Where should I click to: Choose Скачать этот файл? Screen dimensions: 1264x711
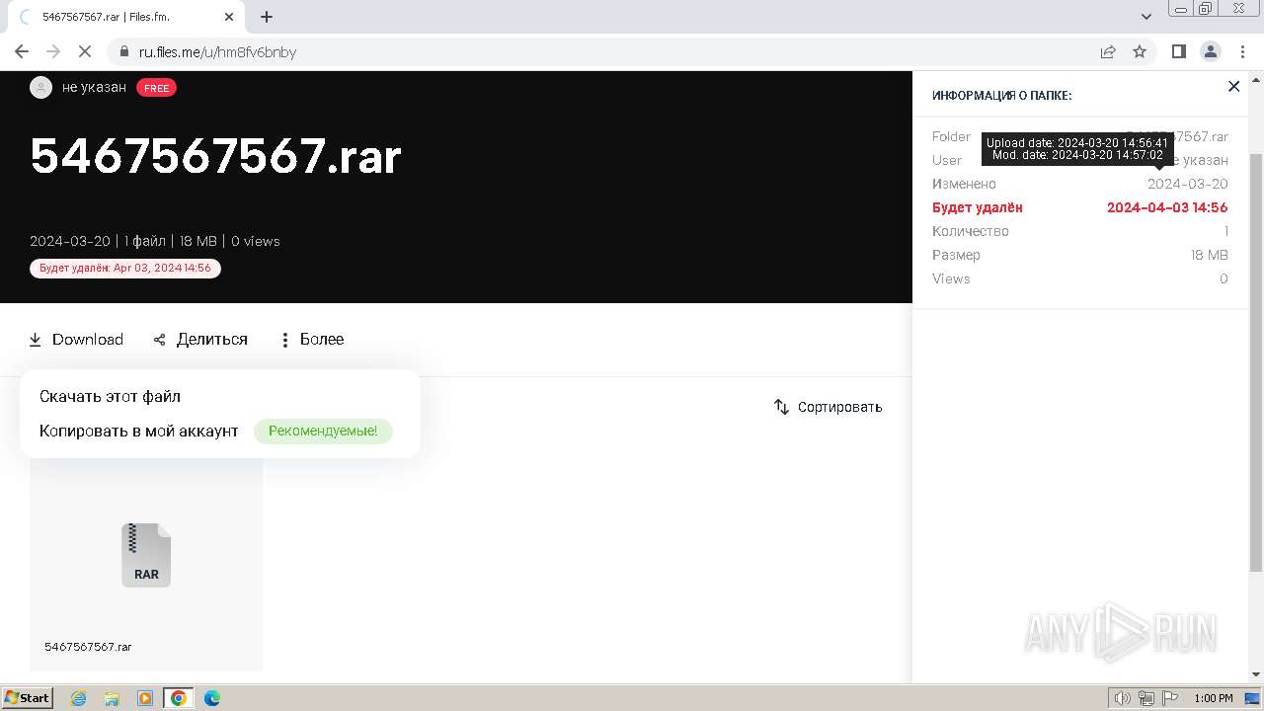click(110, 396)
